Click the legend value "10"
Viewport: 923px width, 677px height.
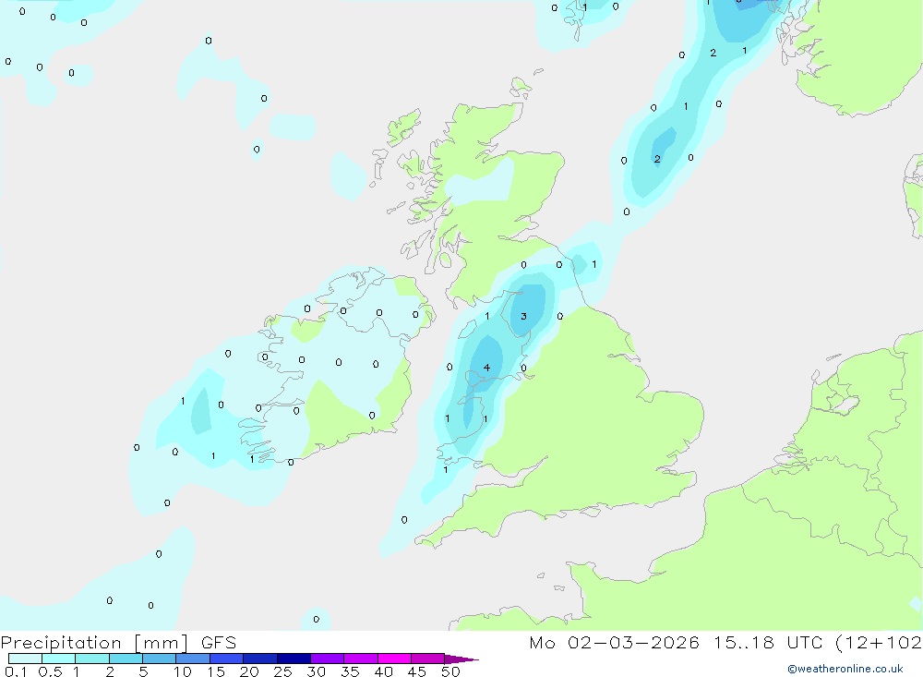[183, 671]
